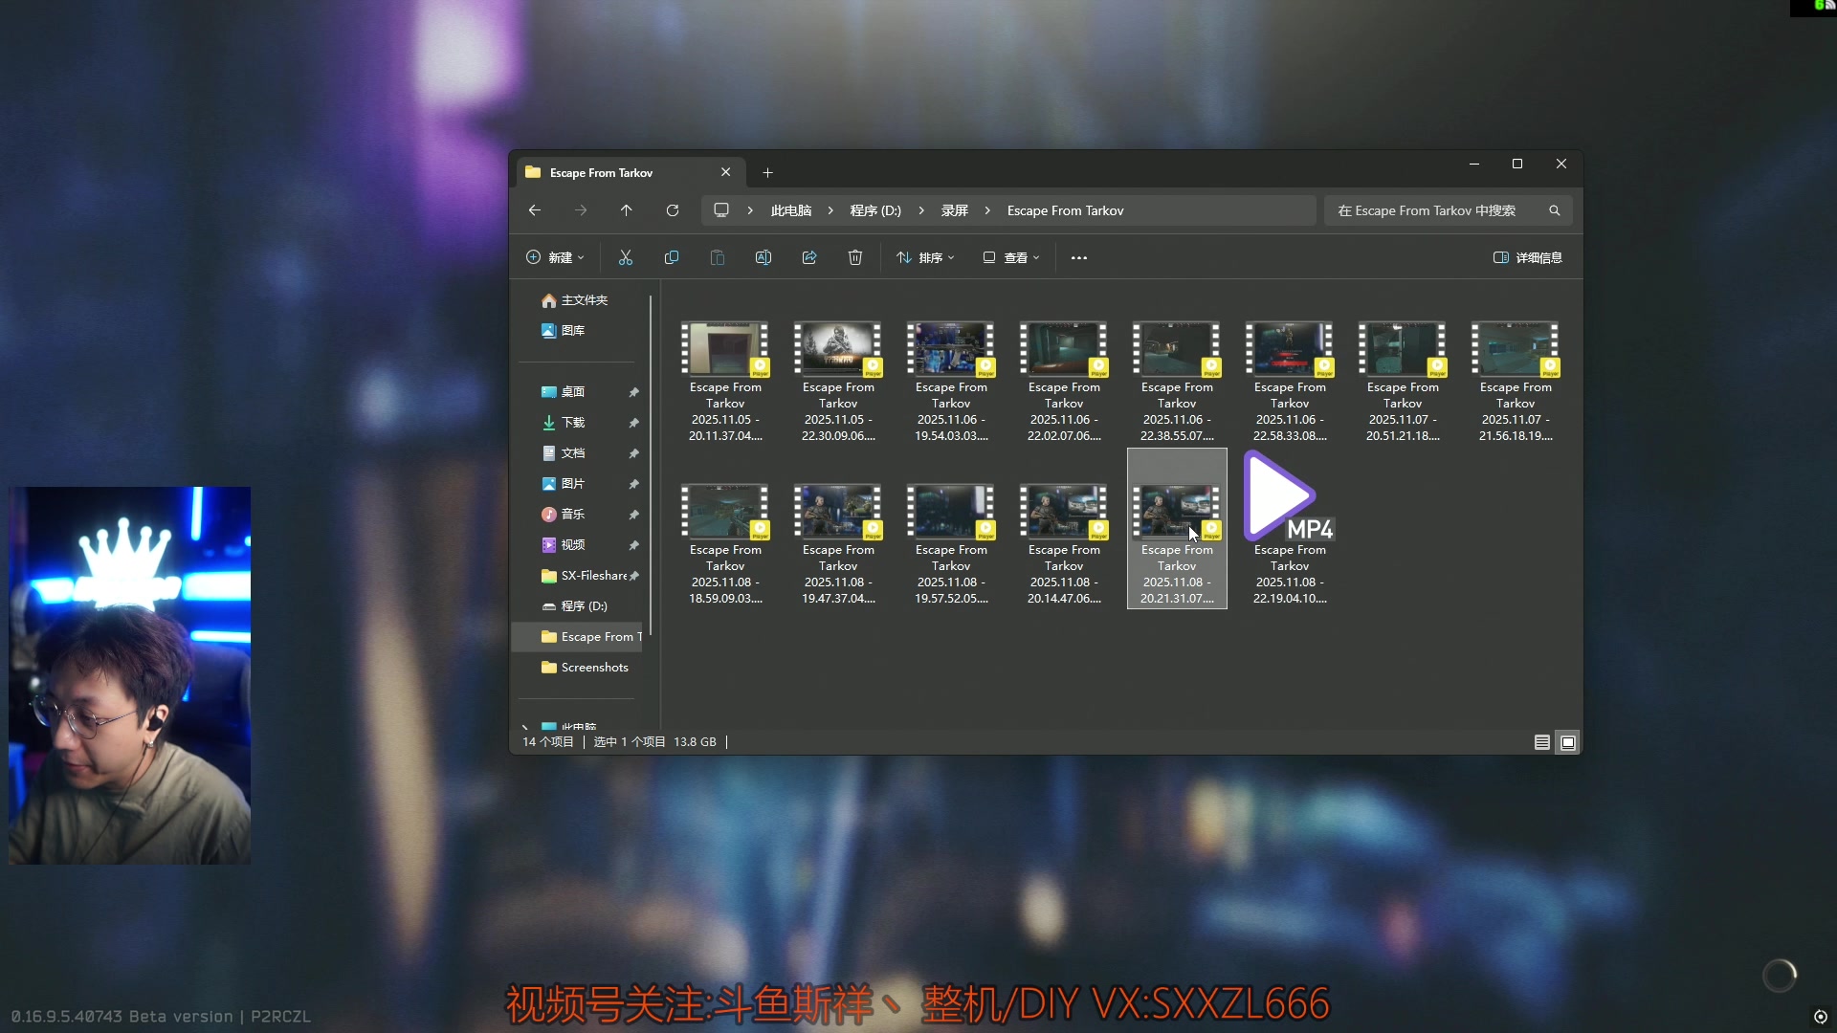Go back to previous folder
1837x1033 pixels.
click(535, 210)
